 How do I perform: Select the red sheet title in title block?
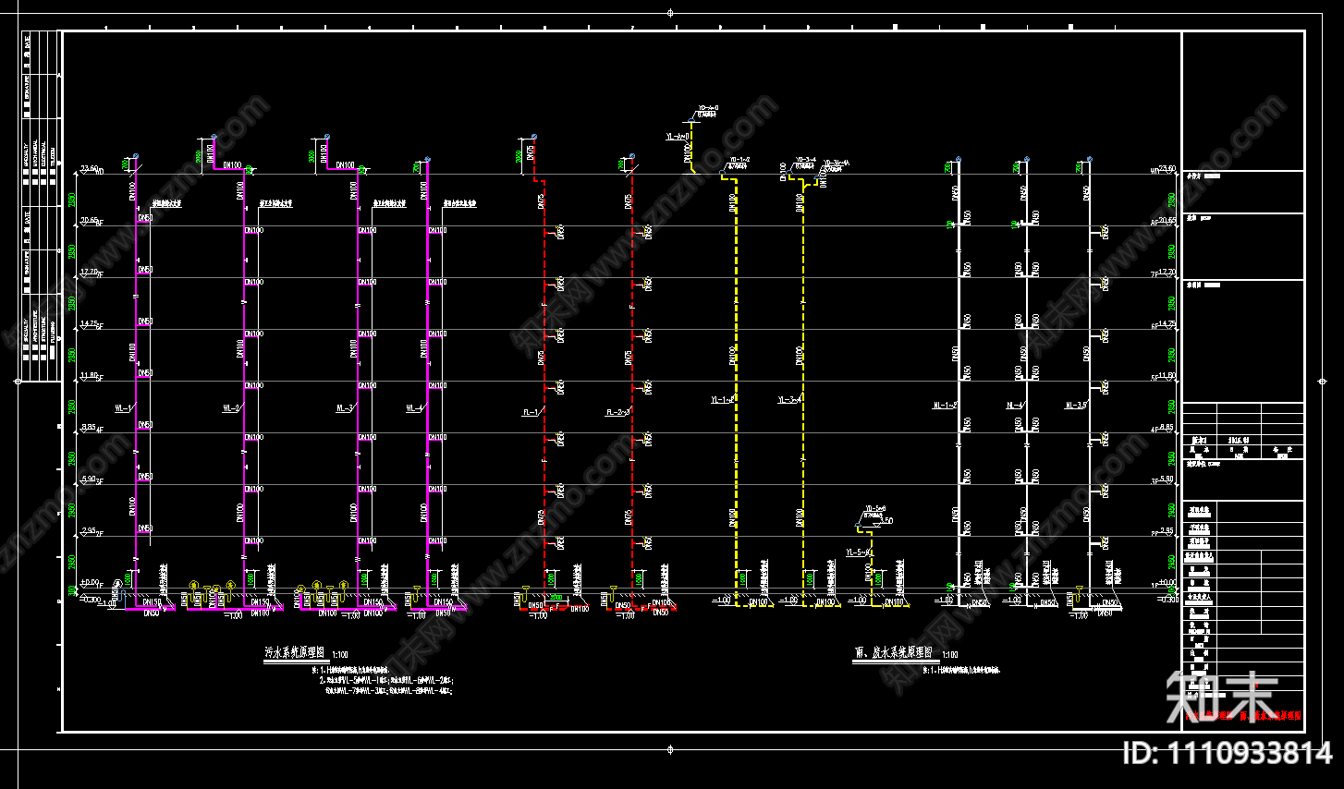[x=1244, y=715]
